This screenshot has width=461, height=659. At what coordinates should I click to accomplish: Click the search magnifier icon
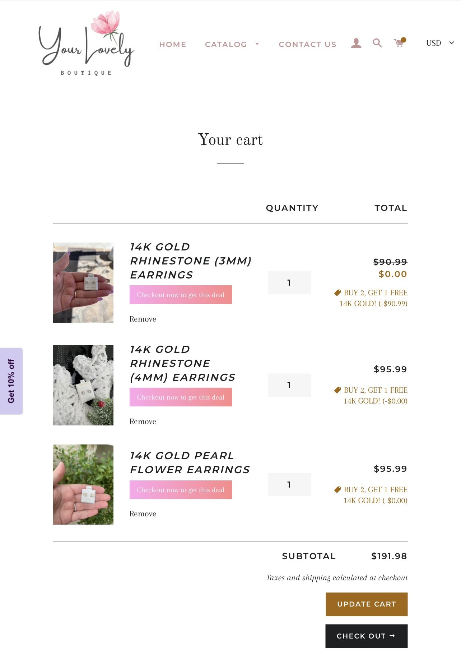point(377,43)
